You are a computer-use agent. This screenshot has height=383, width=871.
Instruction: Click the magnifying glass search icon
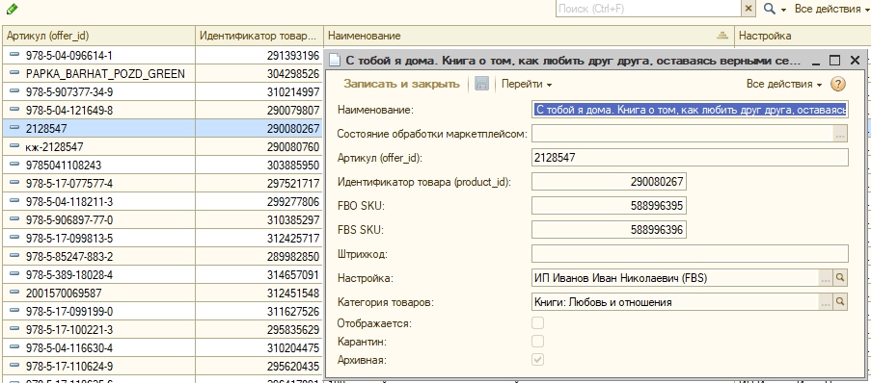770,9
